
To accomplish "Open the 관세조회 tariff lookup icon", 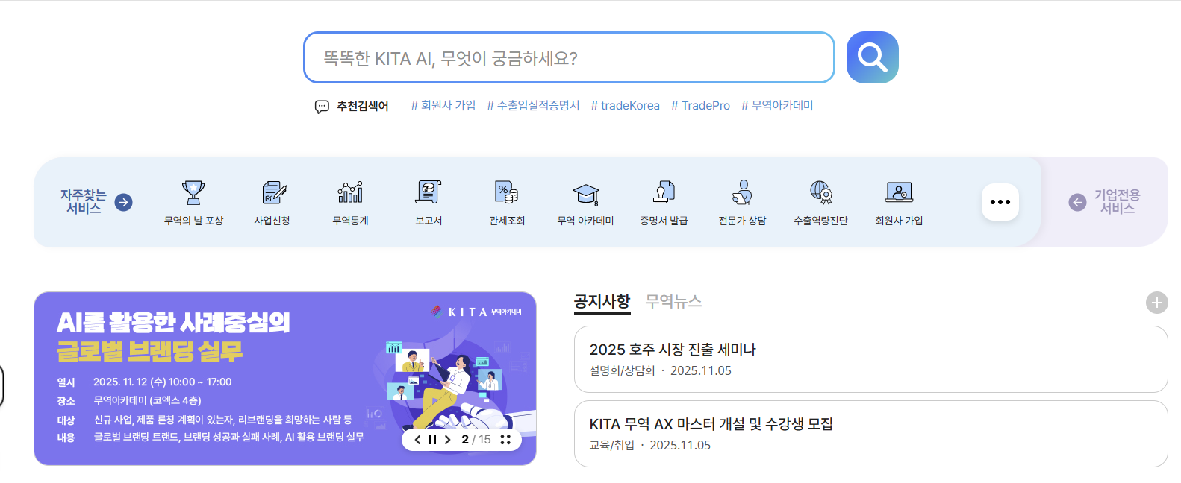I will point(507,192).
